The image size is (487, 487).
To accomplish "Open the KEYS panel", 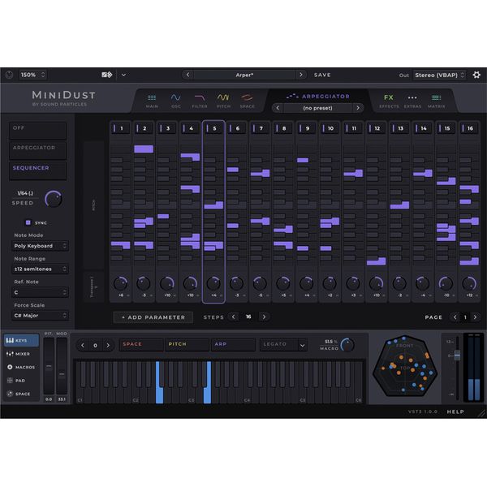I will pyautogui.click(x=21, y=340).
